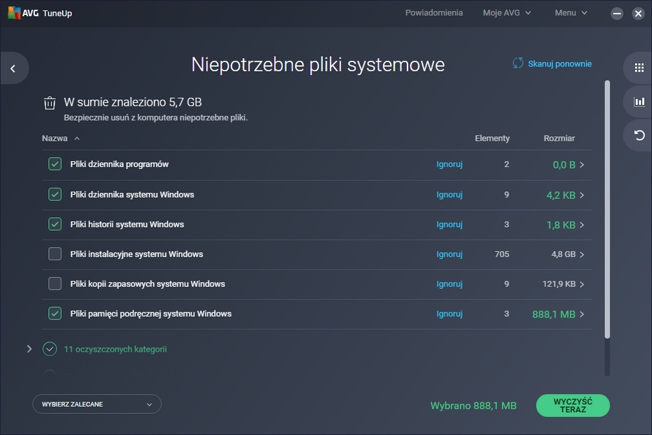Click the 4,8 GB size value
Screen dimensions: 652x435
pyautogui.click(x=563, y=254)
